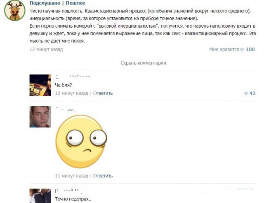
Task: Reply to the Че бля? comment via Ответить
Action: coord(103,93)
